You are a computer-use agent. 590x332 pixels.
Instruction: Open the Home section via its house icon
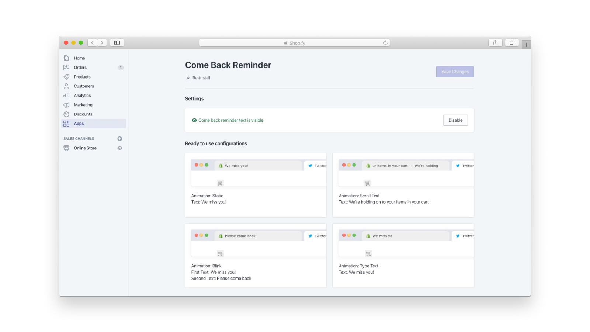point(66,58)
